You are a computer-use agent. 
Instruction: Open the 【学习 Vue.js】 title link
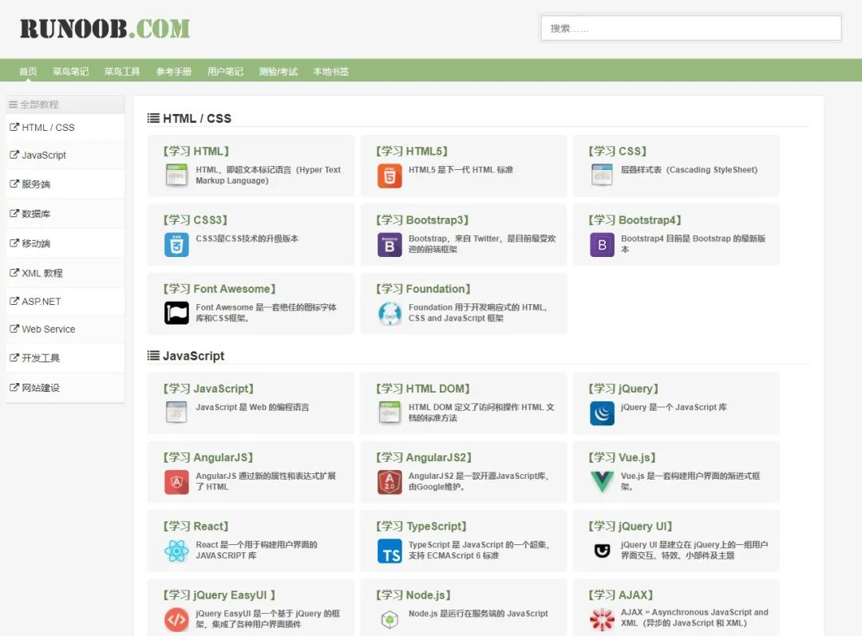click(x=622, y=457)
